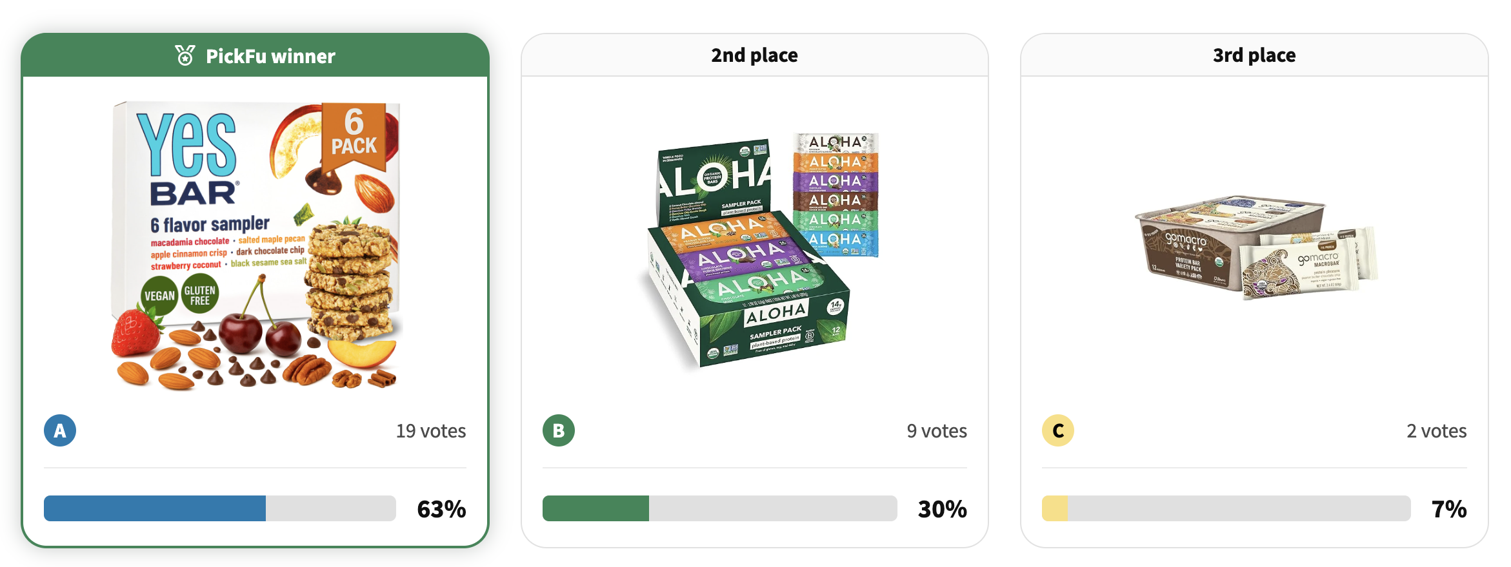Screen dimensions: 1511x567
Task: Click the 63% percentage text
Action: [x=441, y=509]
